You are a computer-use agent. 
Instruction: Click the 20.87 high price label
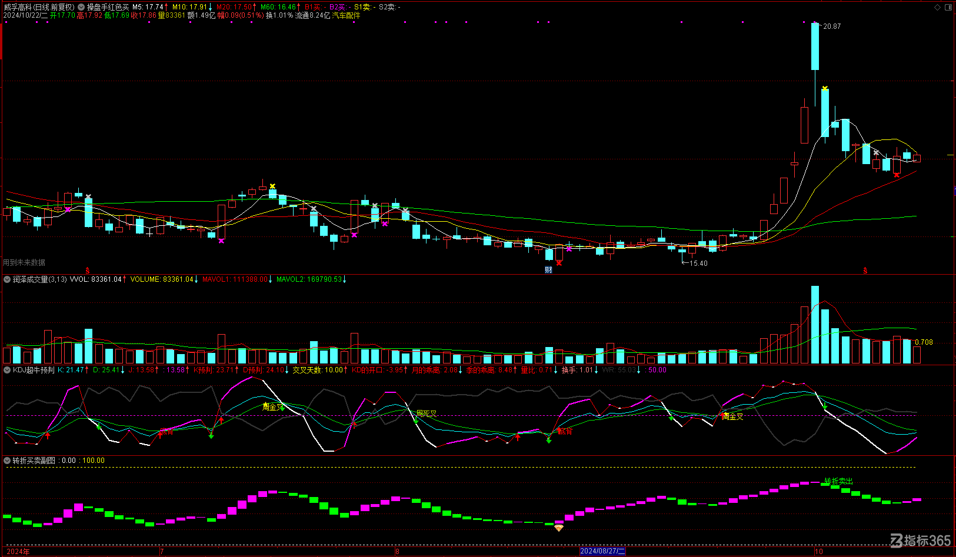click(832, 26)
